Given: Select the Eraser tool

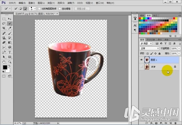Looking at the screenshot, I should 4,43.
